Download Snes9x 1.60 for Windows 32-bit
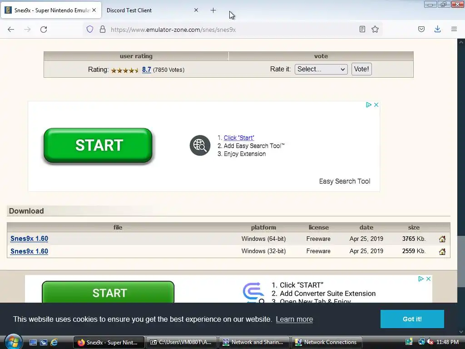The height and width of the screenshot is (349, 465). [x=29, y=251]
